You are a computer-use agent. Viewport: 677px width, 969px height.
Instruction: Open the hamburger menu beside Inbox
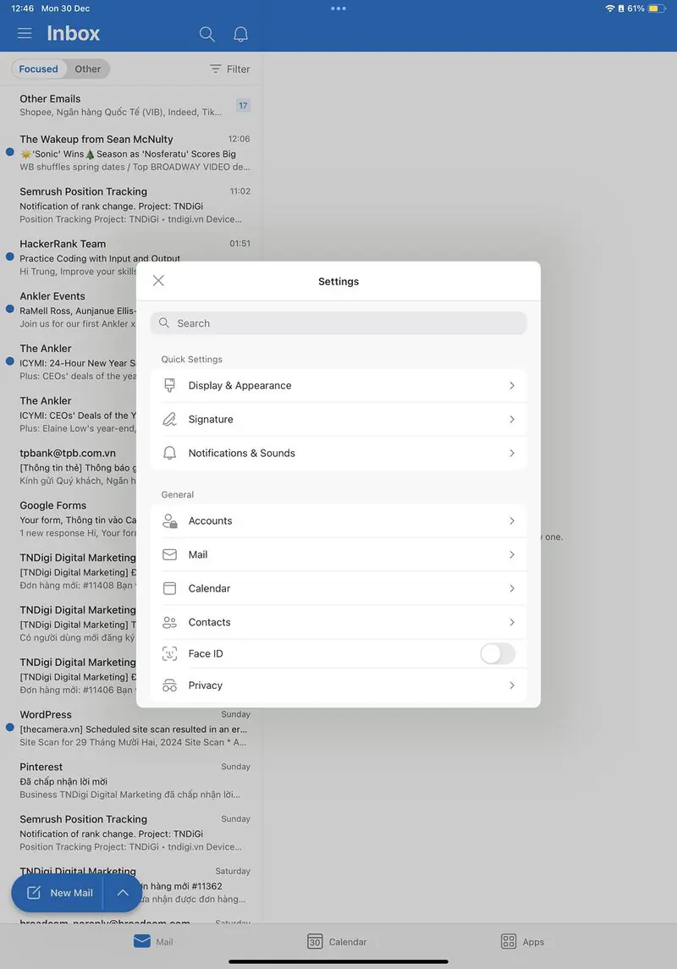point(25,33)
